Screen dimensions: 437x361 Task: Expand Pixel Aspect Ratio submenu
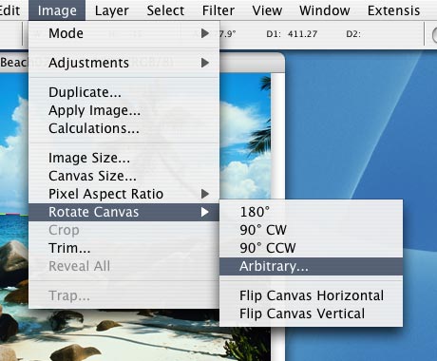coord(123,194)
